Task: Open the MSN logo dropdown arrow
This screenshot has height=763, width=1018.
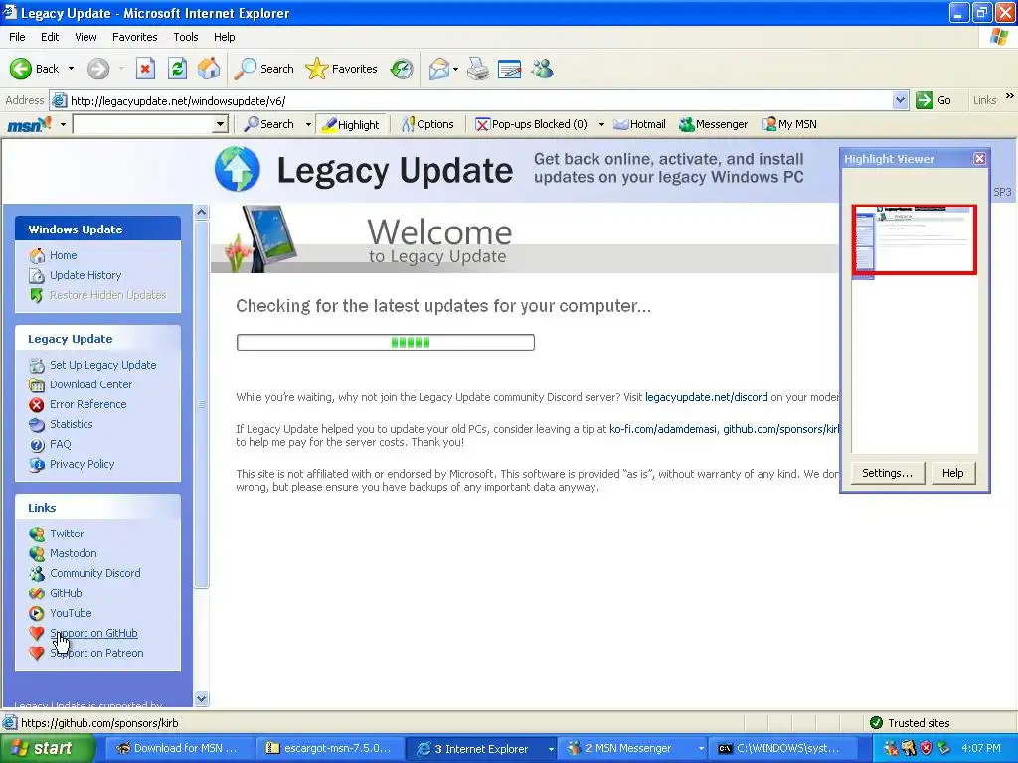Action: click(x=63, y=124)
